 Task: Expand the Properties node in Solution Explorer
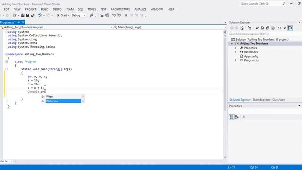(x=235, y=48)
